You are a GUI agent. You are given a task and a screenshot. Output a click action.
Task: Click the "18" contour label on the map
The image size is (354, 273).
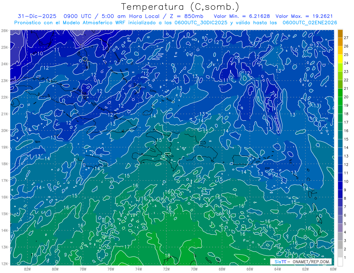coord(168,255)
